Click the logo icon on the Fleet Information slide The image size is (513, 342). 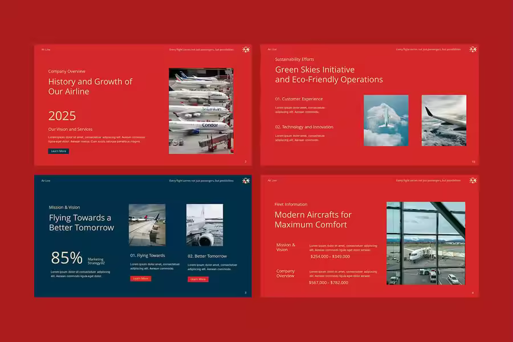pyautogui.click(x=473, y=181)
